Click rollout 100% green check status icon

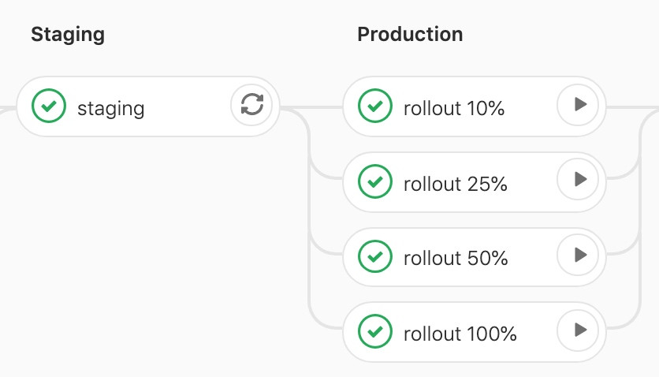[375, 332]
